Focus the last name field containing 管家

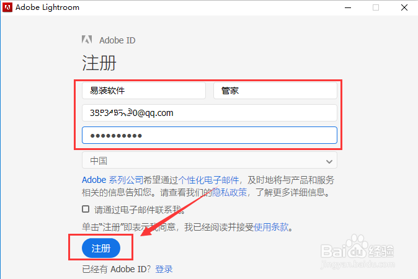click(x=275, y=91)
